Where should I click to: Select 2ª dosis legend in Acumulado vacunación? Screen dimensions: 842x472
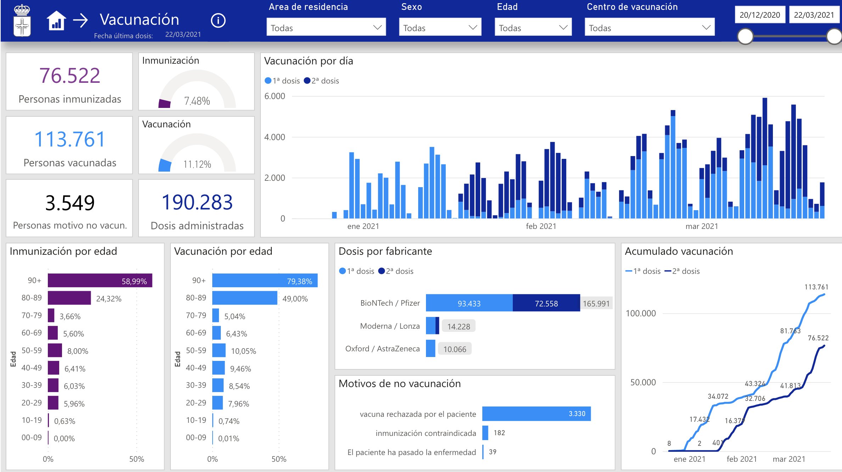(x=682, y=271)
